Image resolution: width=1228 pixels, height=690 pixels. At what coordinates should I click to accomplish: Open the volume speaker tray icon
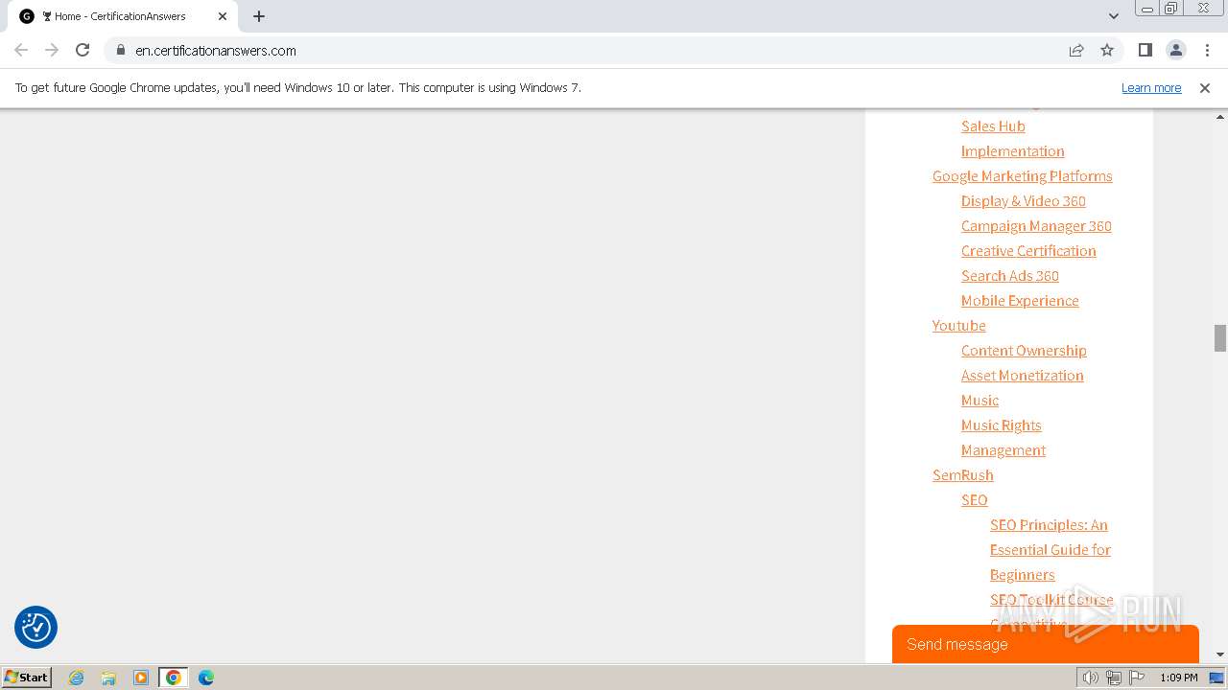tap(1090, 678)
